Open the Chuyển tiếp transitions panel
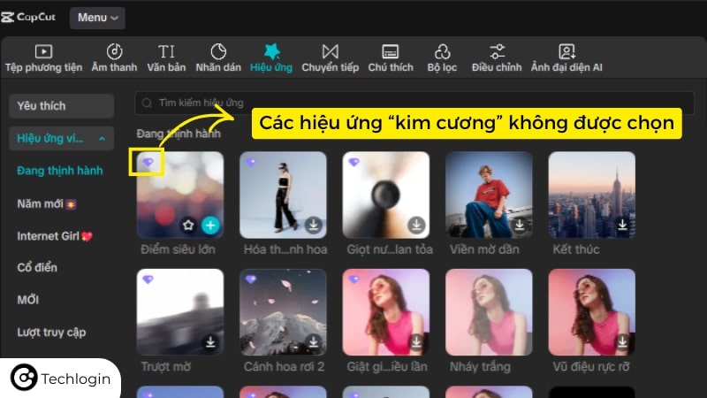707x398 pixels. 330,57
